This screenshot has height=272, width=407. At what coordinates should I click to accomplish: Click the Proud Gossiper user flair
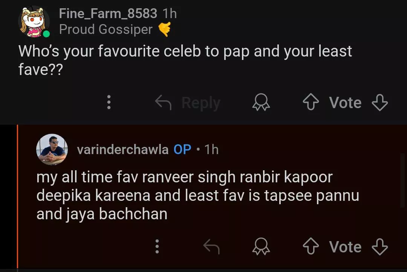point(106,29)
